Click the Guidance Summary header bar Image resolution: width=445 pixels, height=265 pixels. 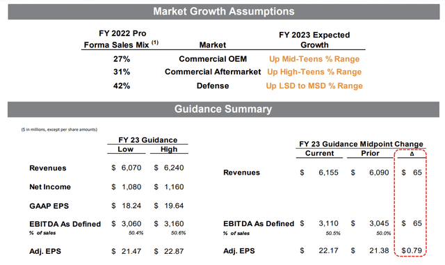coord(223,109)
